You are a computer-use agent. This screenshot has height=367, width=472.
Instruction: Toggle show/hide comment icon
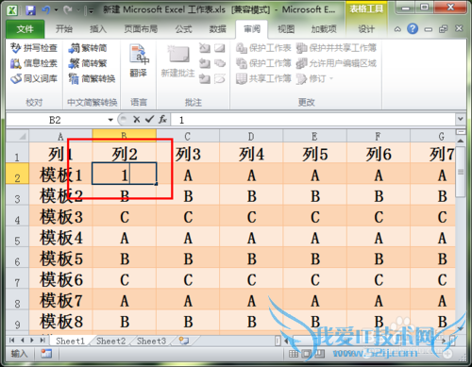coord(220,48)
